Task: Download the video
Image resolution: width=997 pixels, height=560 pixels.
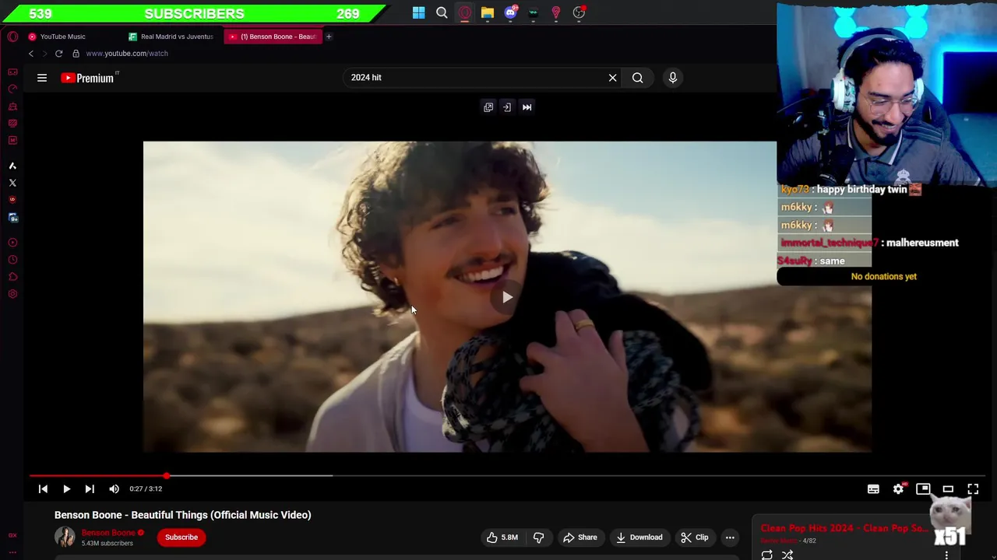Action: tap(639, 537)
